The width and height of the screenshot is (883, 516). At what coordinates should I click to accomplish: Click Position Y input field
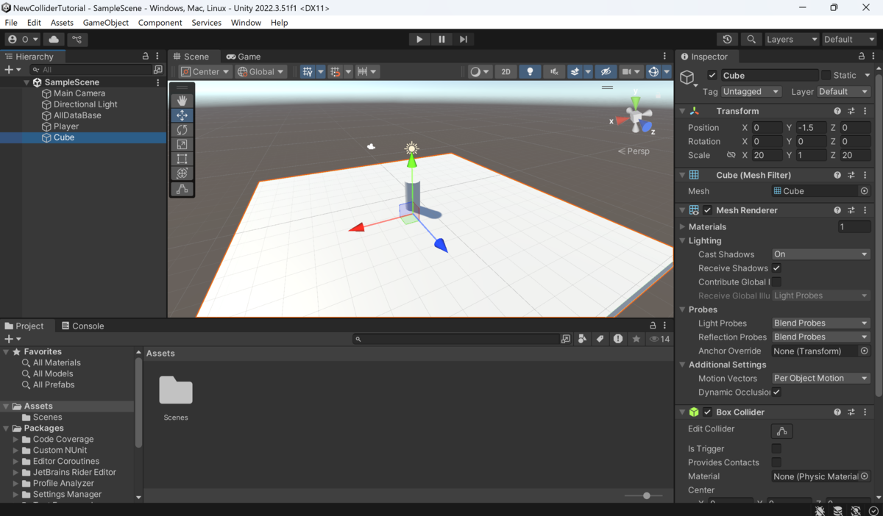click(x=811, y=128)
